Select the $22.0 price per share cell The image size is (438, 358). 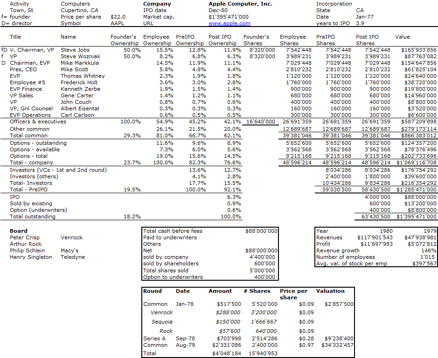(118, 17)
